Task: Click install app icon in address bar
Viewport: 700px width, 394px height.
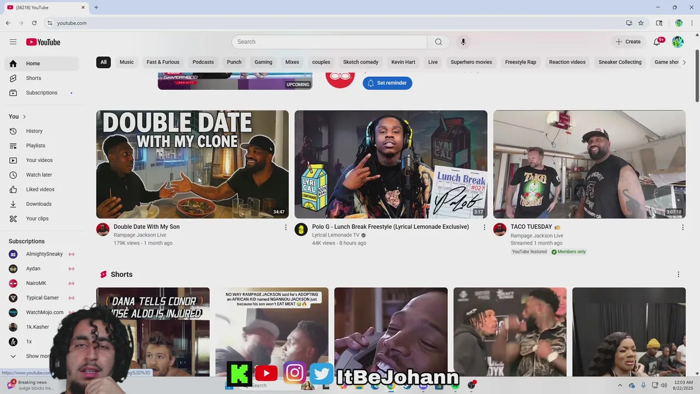Action: (x=629, y=23)
